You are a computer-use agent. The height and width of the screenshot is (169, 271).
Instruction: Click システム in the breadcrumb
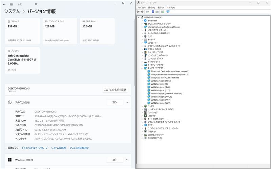click(x=12, y=11)
